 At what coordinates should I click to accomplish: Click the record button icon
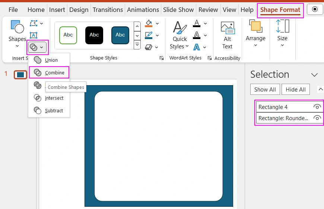315,10
